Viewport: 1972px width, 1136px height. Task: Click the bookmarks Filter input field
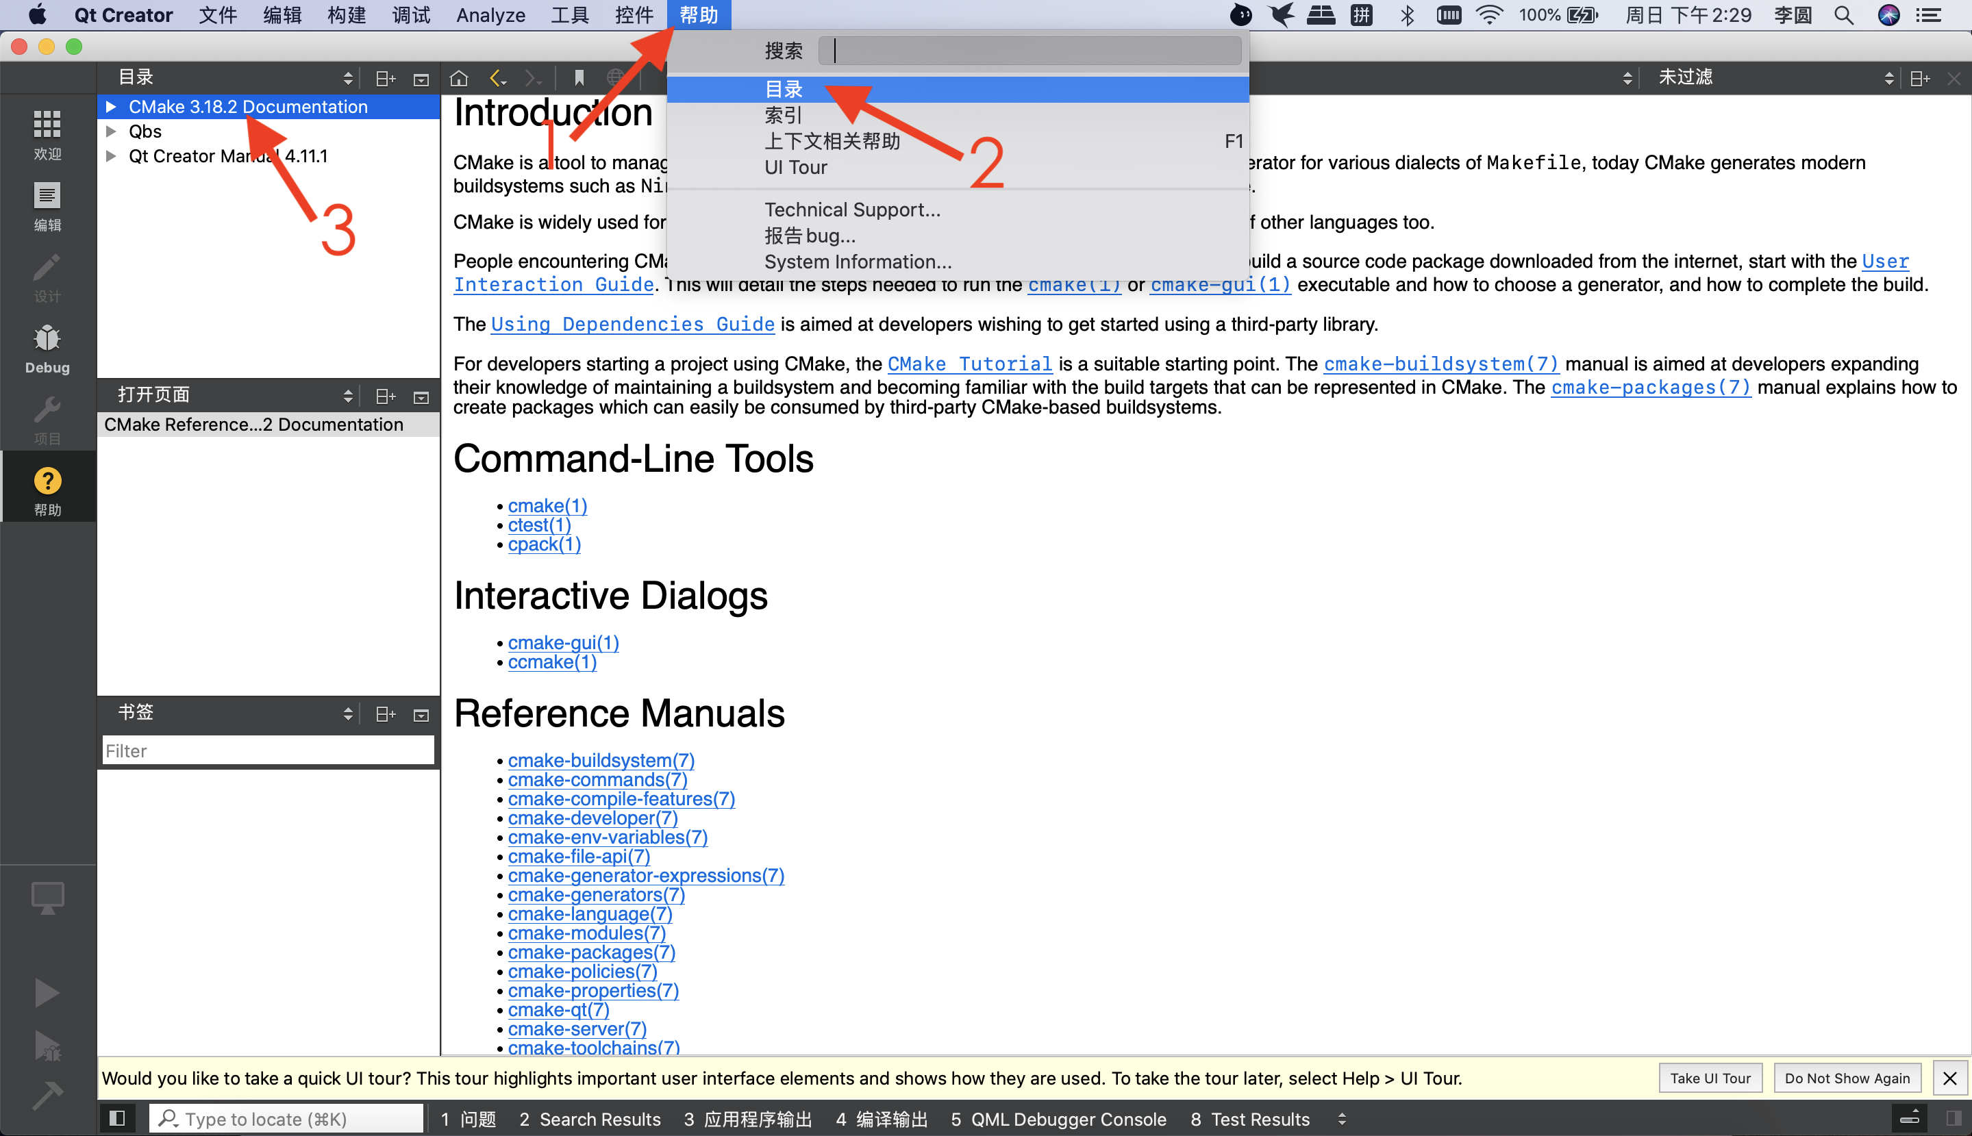pyautogui.click(x=268, y=750)
